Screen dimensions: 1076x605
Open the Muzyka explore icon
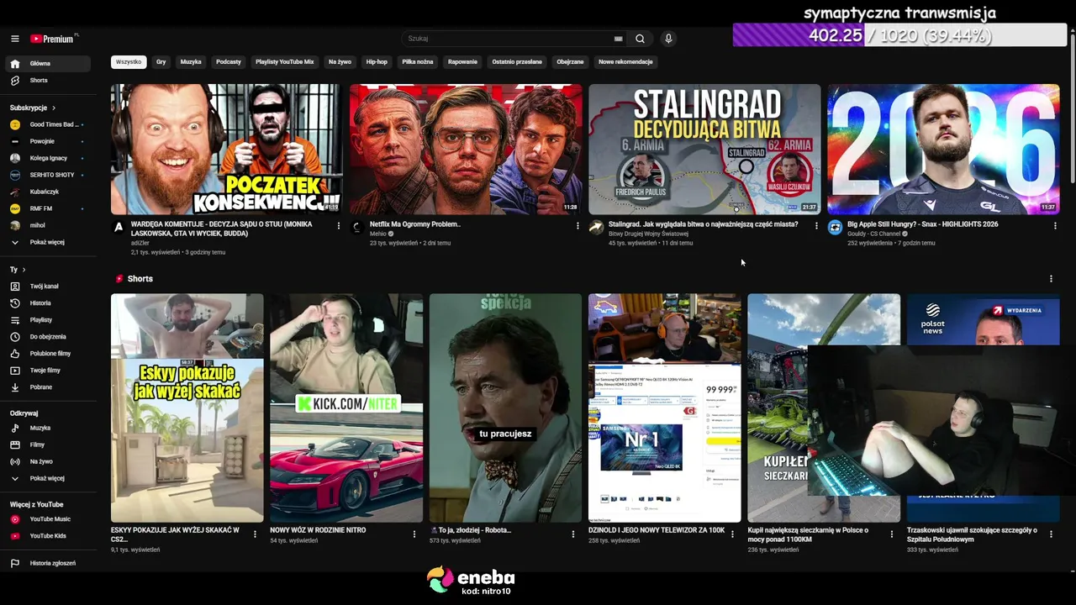(14, 429)
